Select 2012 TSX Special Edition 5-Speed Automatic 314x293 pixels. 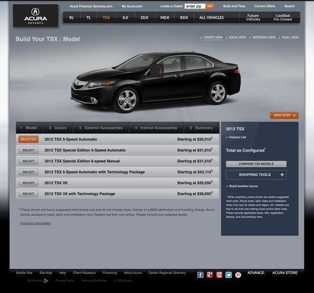(28, 150)
